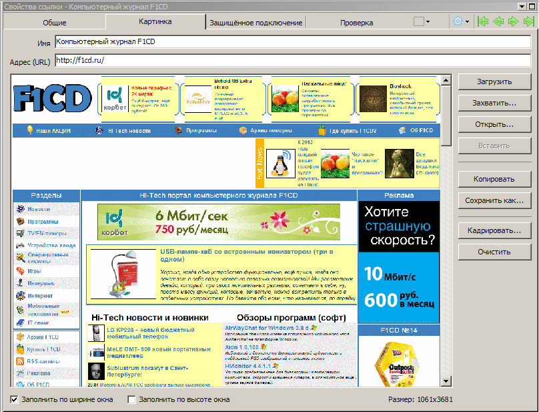This screenshot has width=539, height=412.
Task: Click the 6 Мбит/сек banner in the preview
Action: point(219,222)
